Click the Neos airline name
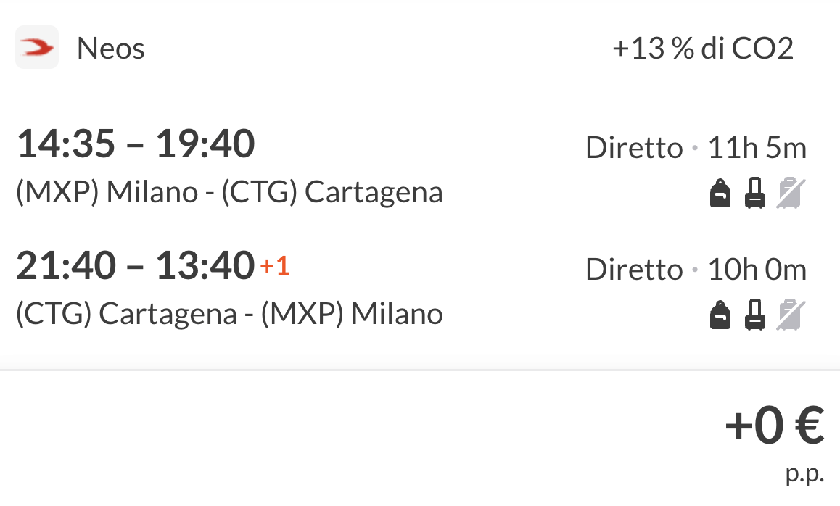 click(x=111, y=49)
